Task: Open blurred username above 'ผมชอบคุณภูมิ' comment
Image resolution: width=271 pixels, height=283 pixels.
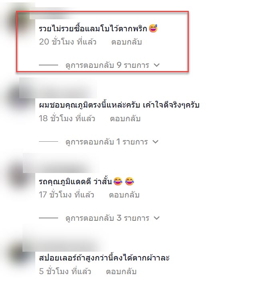Action: (x=58, y=88)
